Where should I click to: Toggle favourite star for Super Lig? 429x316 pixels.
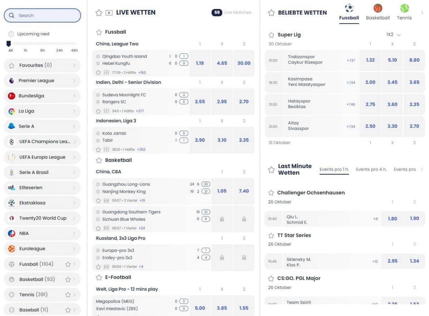[x=271, y=35]
